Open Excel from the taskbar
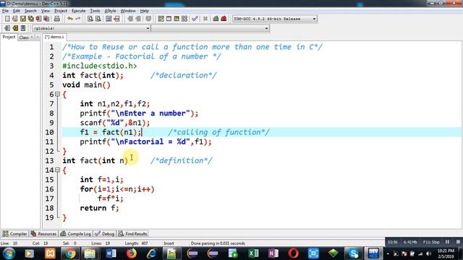463x260 pixels. coord(253,253)
